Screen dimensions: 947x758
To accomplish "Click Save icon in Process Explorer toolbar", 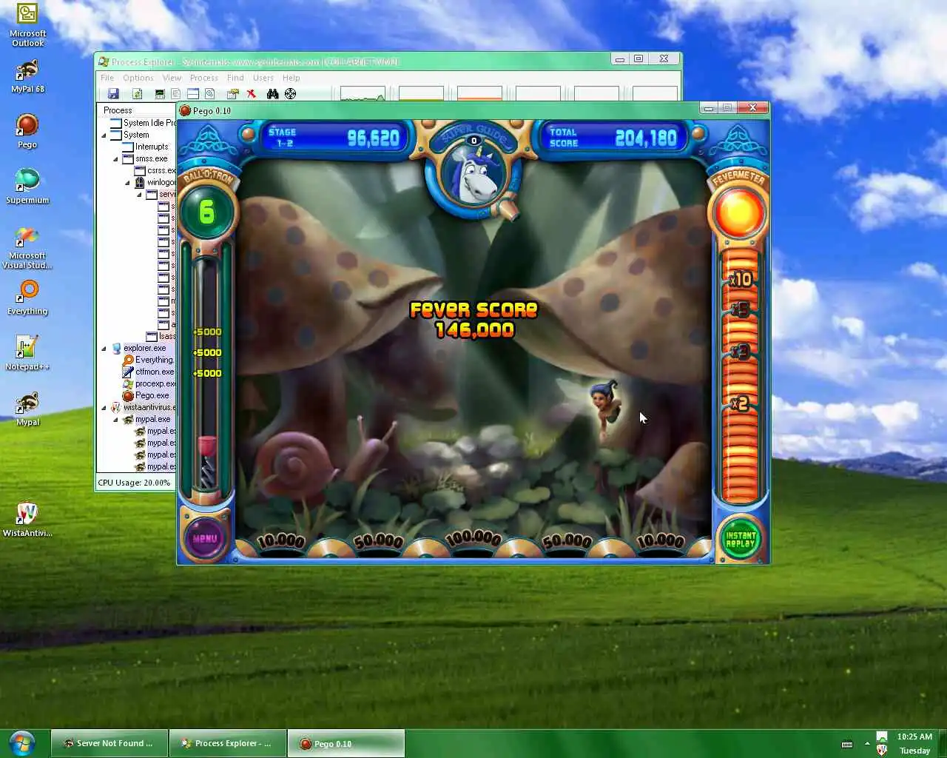I will click(x=113, y=94).
